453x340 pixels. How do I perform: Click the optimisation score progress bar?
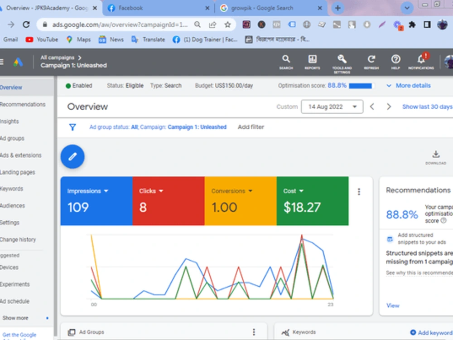click(361, 86)
